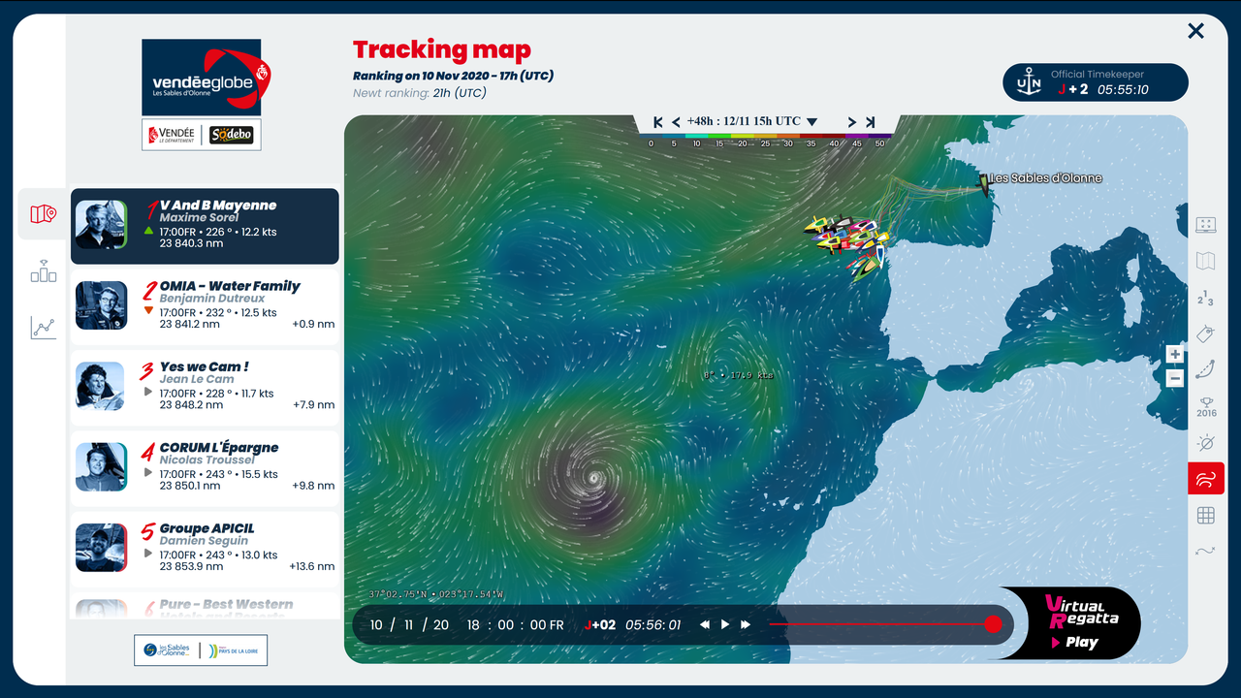The image size is (1241, 698).
Task: Jump to last wind forecast step
Action: pos(870,122)
